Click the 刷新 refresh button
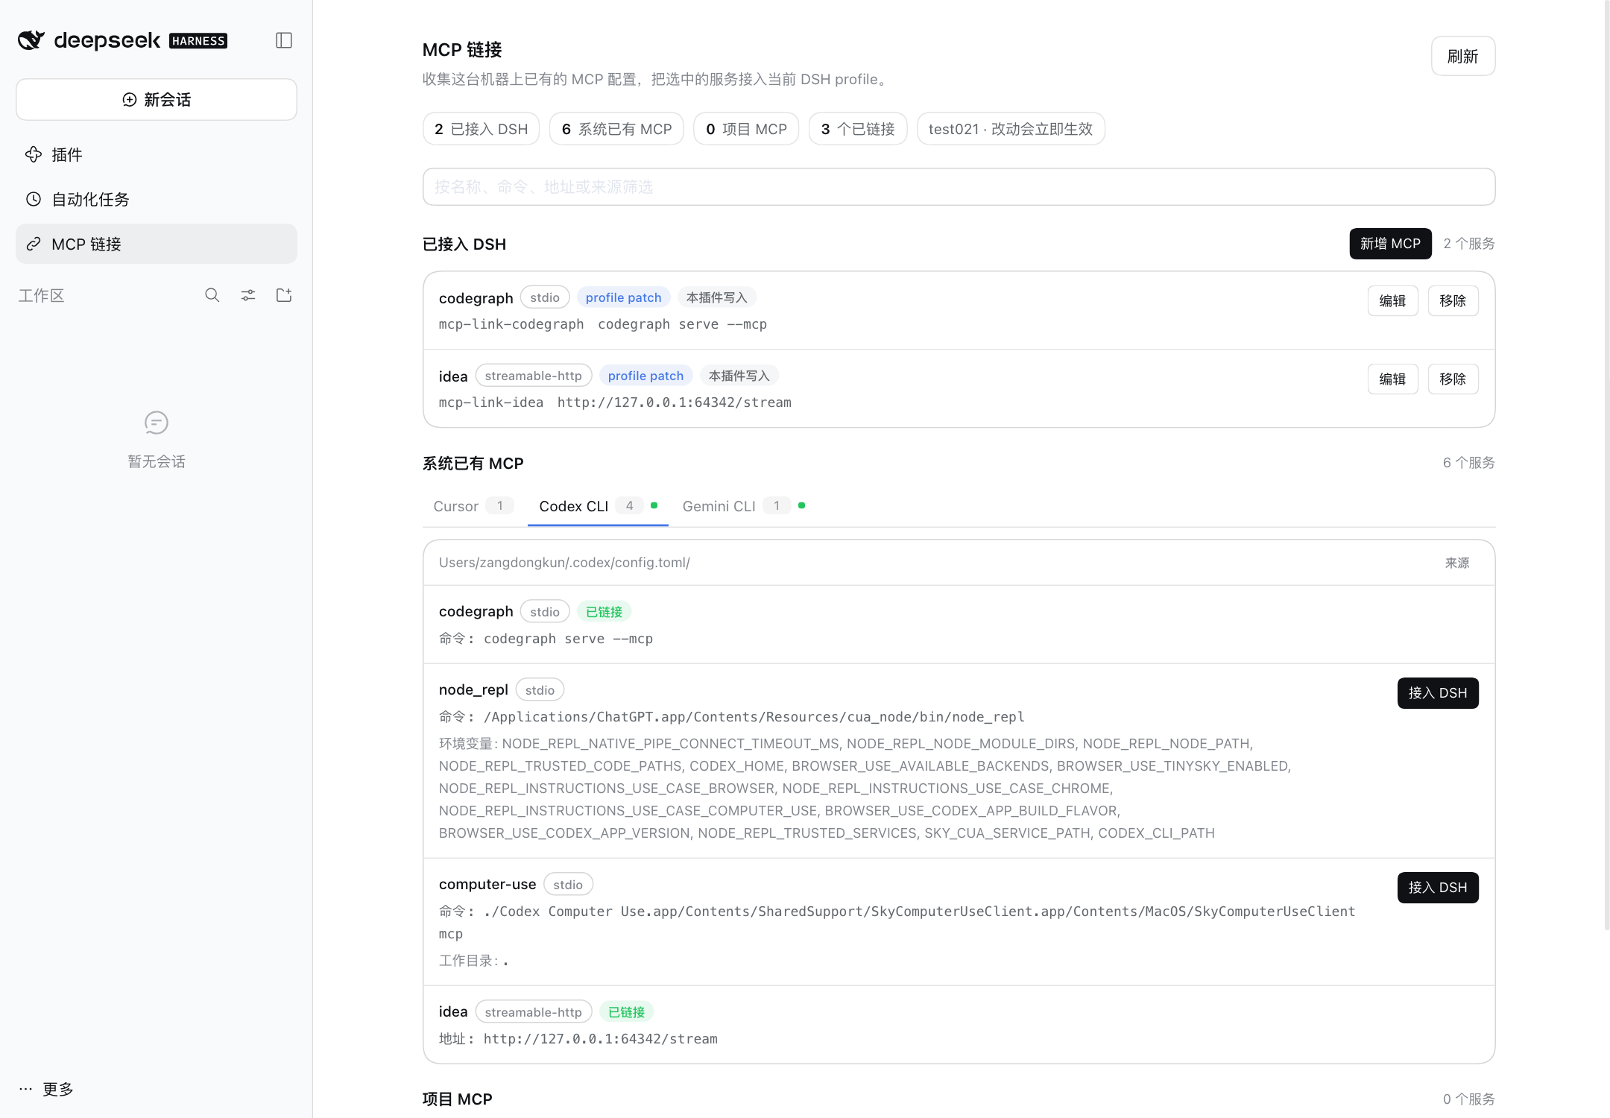Image resolution: width=1610 pixels, height=1118 pixels. 1462,56
